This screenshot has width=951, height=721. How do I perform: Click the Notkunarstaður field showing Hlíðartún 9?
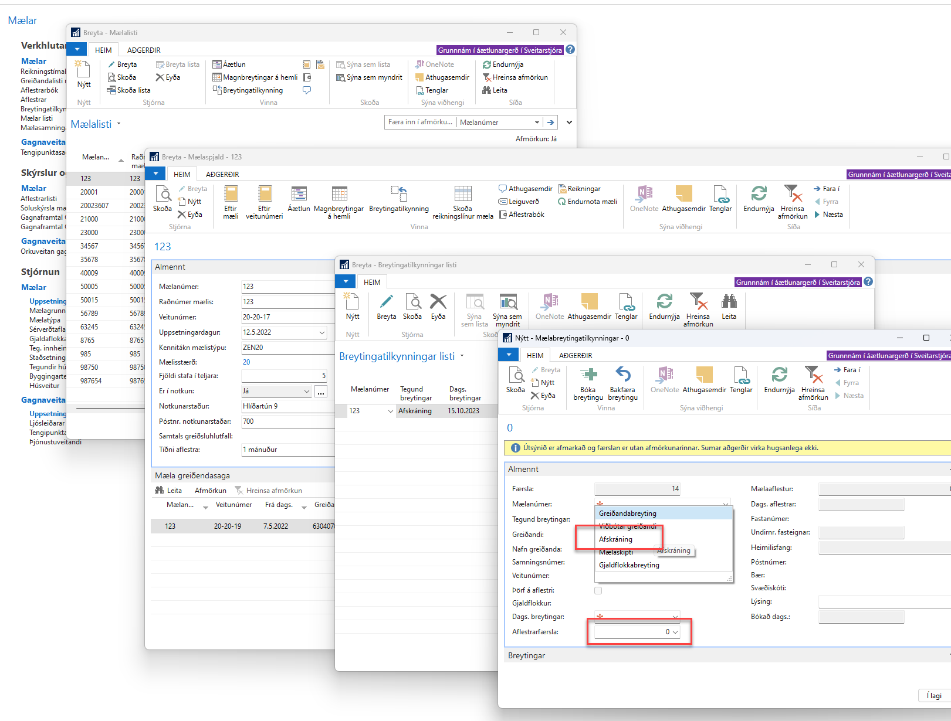[287, 406]
